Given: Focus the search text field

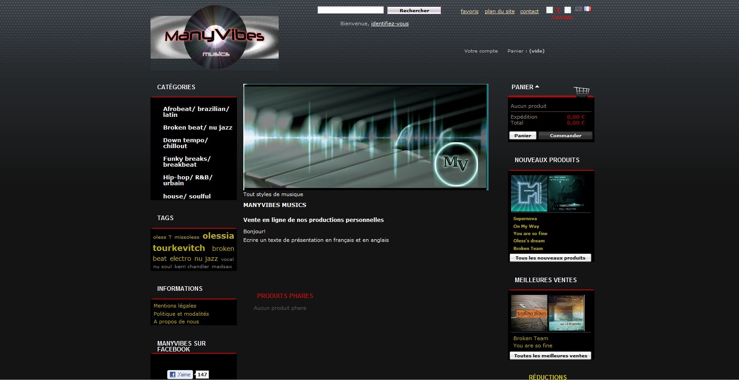Looking at the screenshot, I should (x=350, y=10).
